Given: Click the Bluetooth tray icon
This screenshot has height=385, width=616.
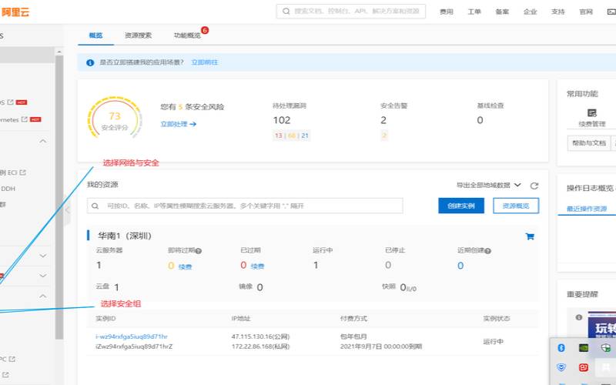Looking at the screenshot, I should tap(561, 348).
